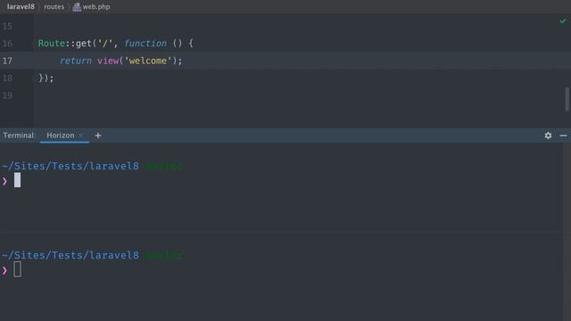Open web.php breadcrumb file
The image size is (571, 321).
pos(96,6)
